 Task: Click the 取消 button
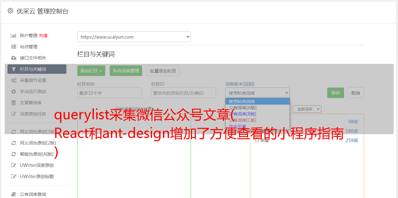tap(356, 93)
